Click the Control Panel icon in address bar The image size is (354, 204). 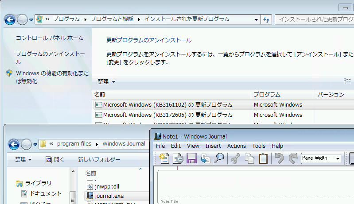click(39, 19)
